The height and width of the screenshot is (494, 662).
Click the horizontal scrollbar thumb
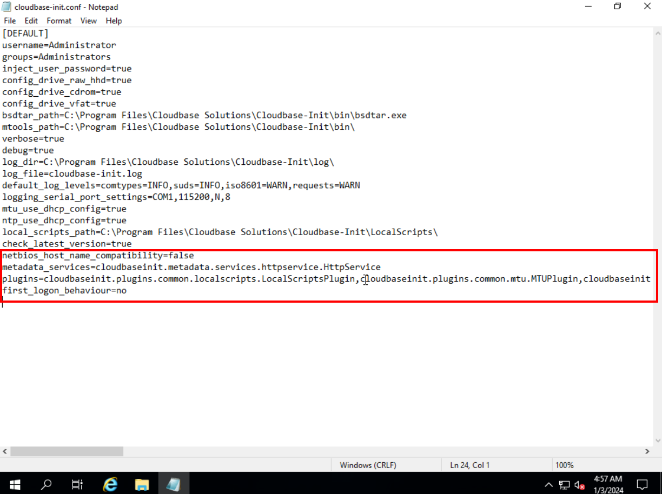tap(67, 451)
